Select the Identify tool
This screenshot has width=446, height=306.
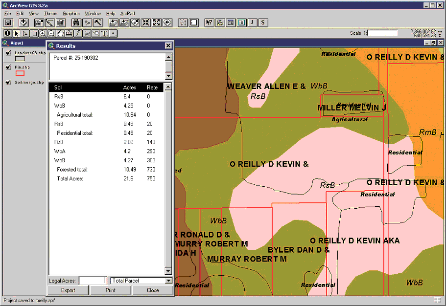[x=8, y=33]
